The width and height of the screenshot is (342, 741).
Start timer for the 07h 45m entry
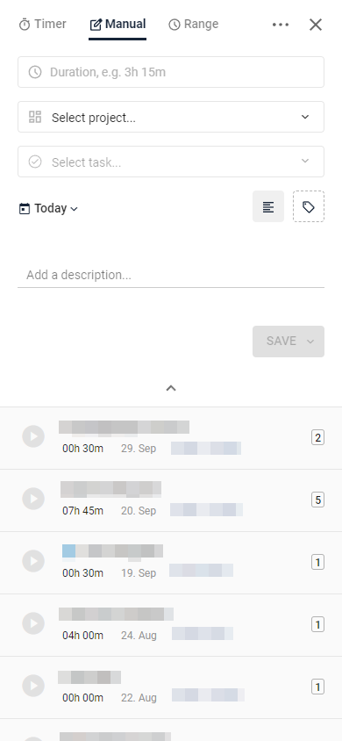coord(33,499)
